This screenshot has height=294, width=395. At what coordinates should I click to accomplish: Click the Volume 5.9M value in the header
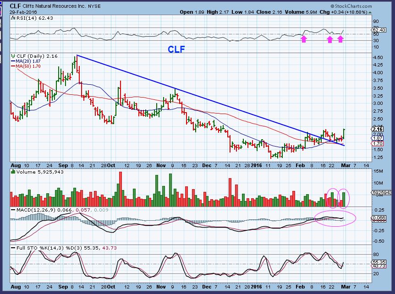(301, 12)
